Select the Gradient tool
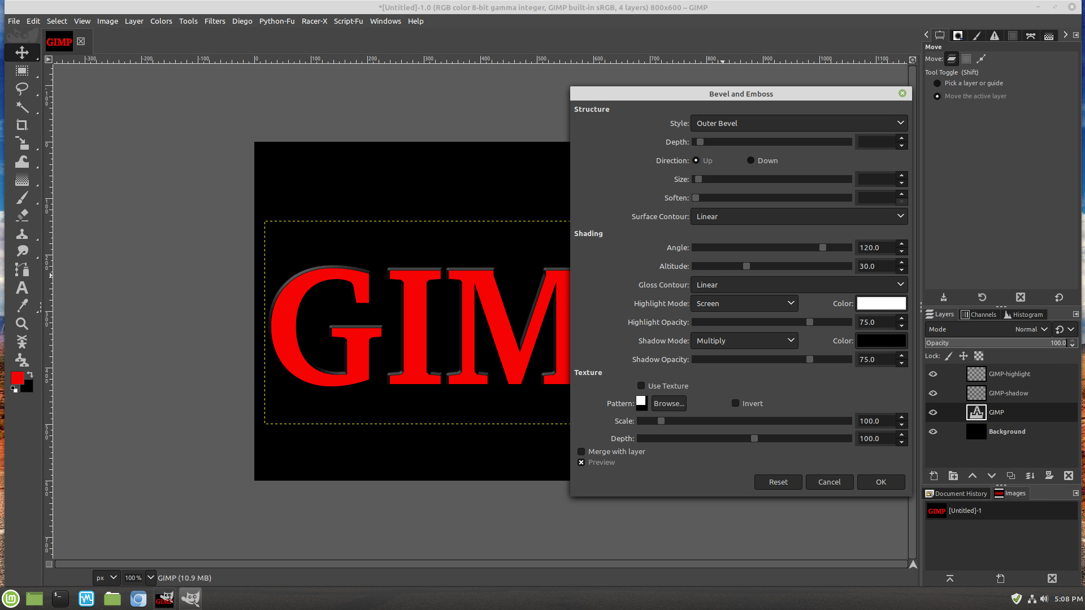The height and width of the screenshot is (610, 1085). pyautogui.click(x=22, y=180)
